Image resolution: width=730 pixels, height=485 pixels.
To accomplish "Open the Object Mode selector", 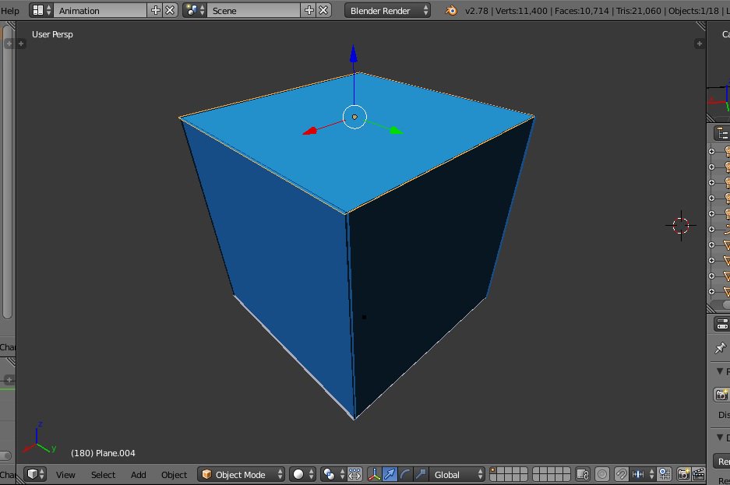I will (x=242, y=474).
